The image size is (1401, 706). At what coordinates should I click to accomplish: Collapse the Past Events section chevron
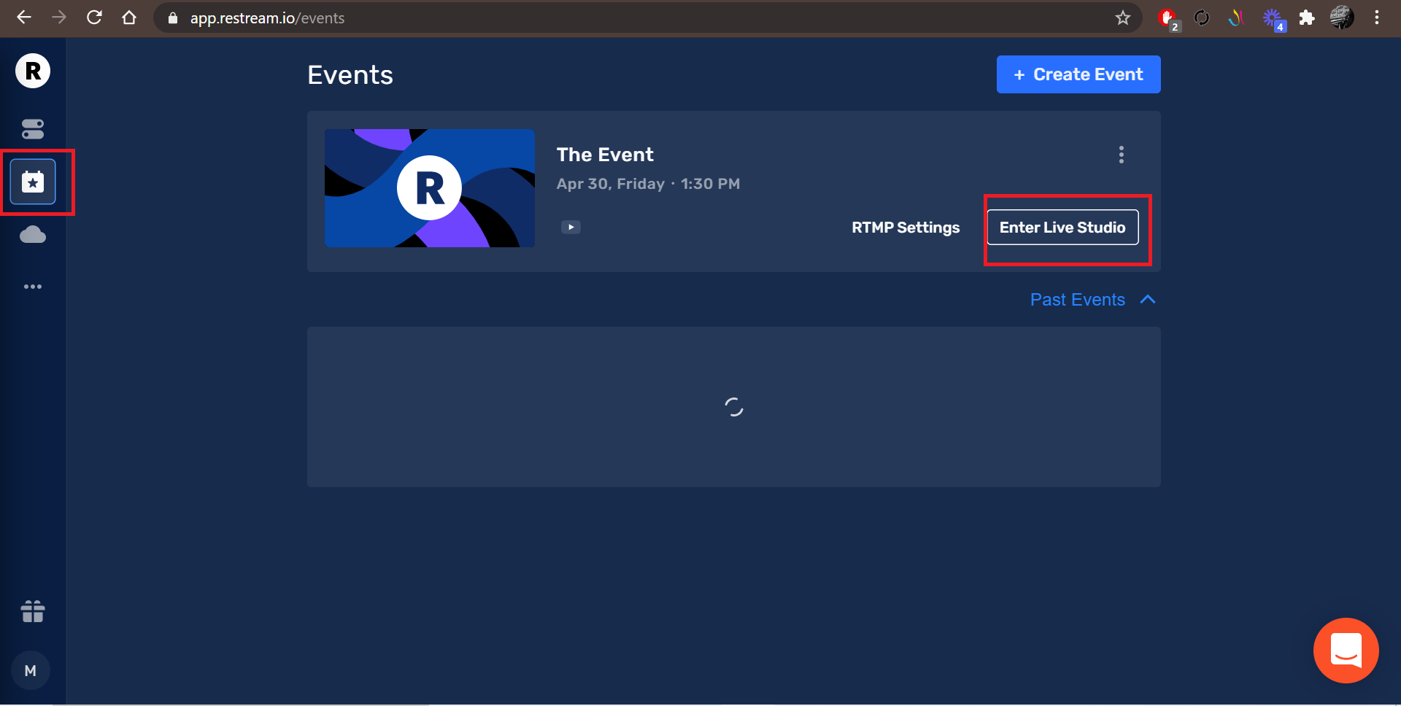pos(1148,300)
